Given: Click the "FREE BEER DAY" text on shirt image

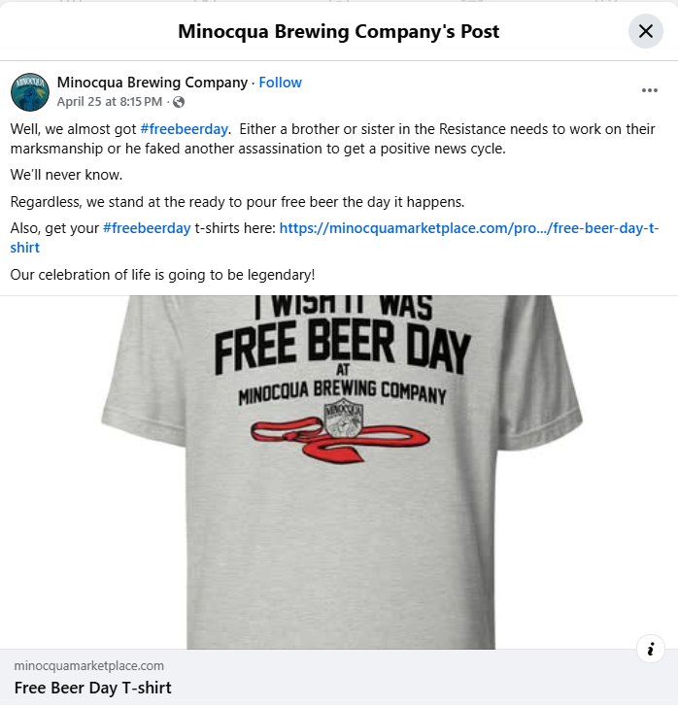Looking at the screenshot, I should (x=342, y=347).
